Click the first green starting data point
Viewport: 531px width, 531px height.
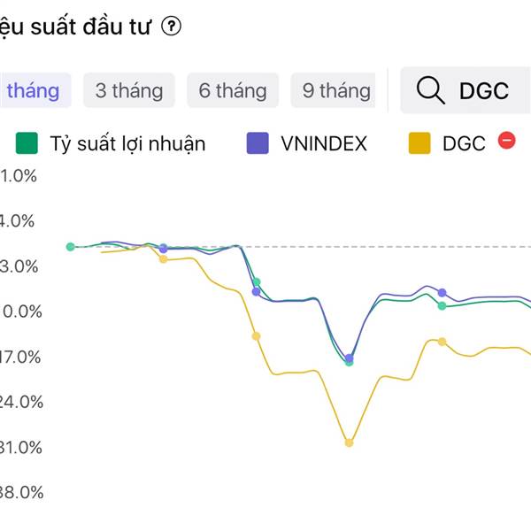point(71,247)
